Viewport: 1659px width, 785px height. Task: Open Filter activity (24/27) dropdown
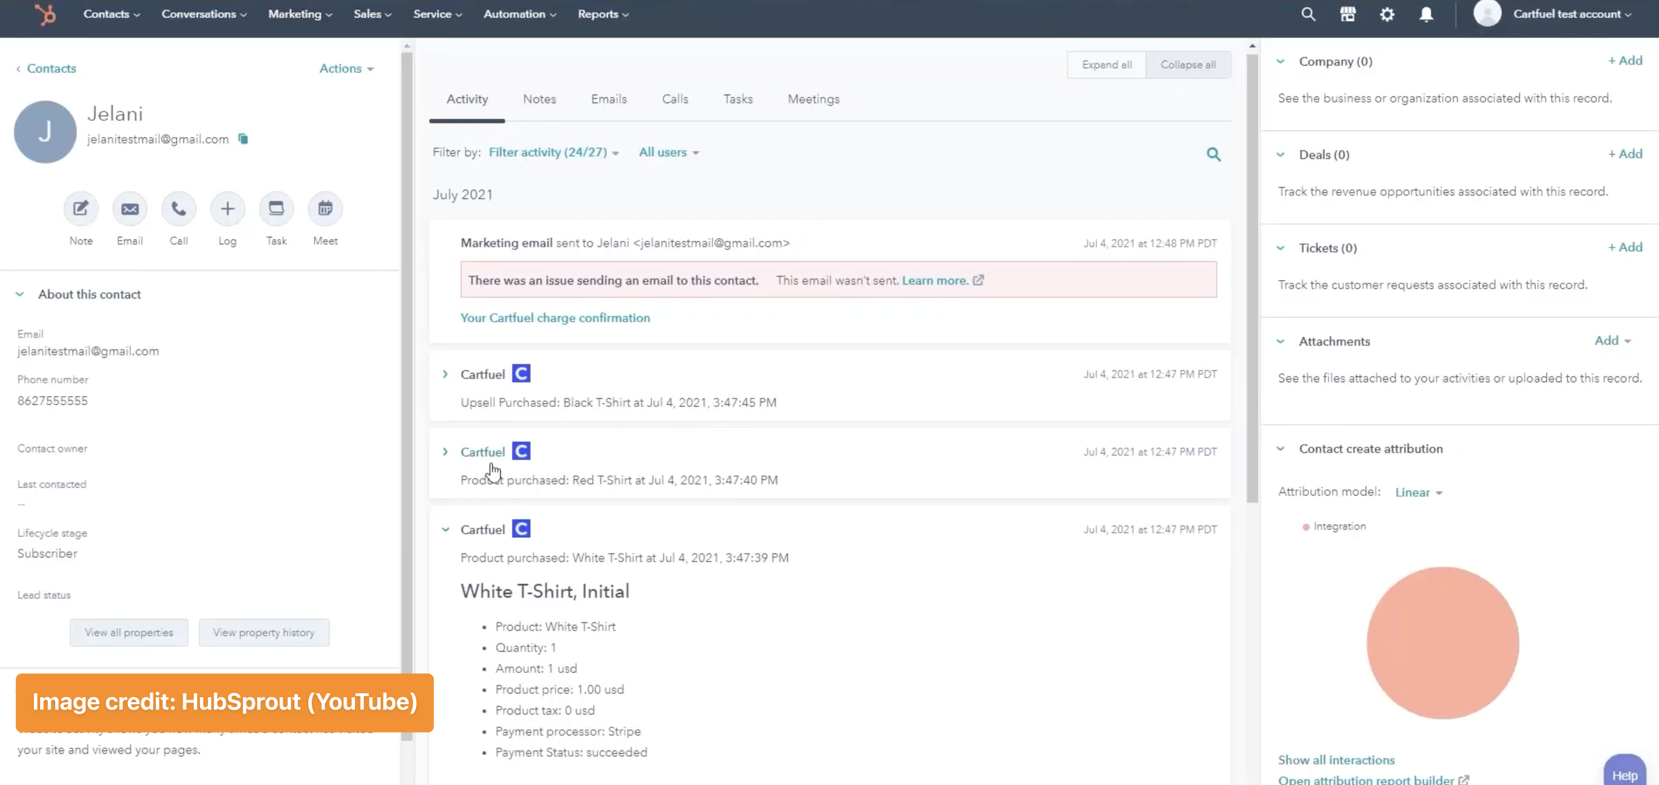554,152
